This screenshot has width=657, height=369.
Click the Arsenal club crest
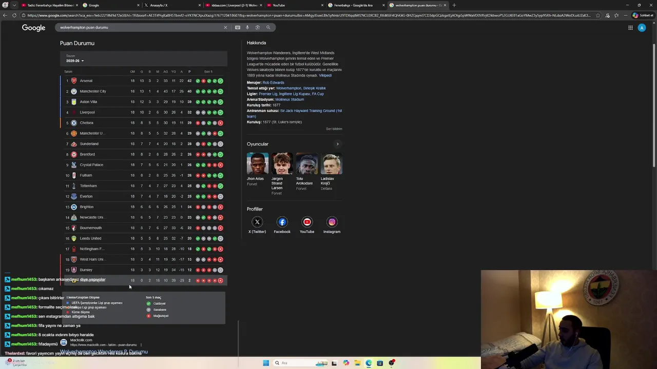[74, 81]
